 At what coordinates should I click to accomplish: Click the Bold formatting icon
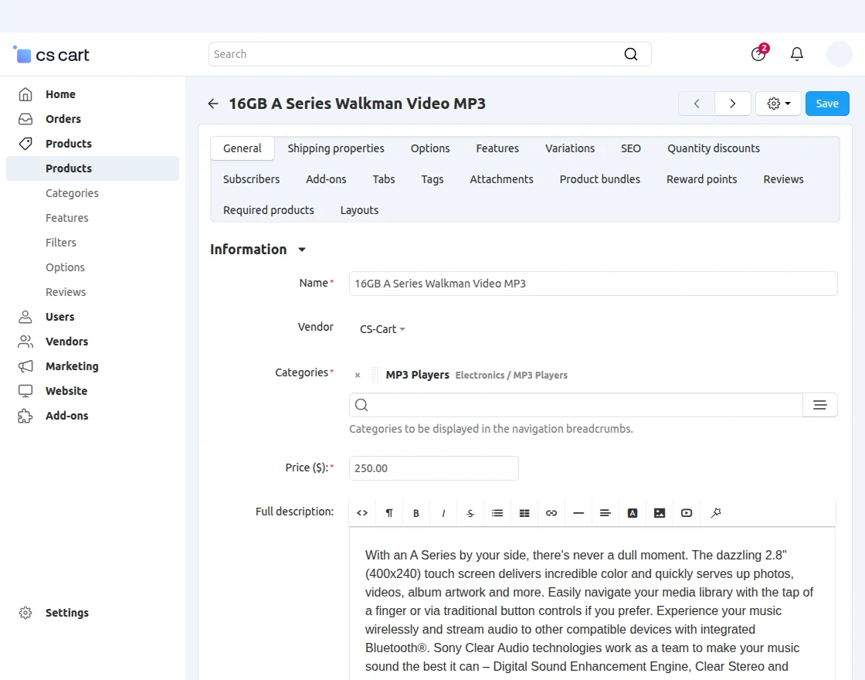(x=416, y=513)
